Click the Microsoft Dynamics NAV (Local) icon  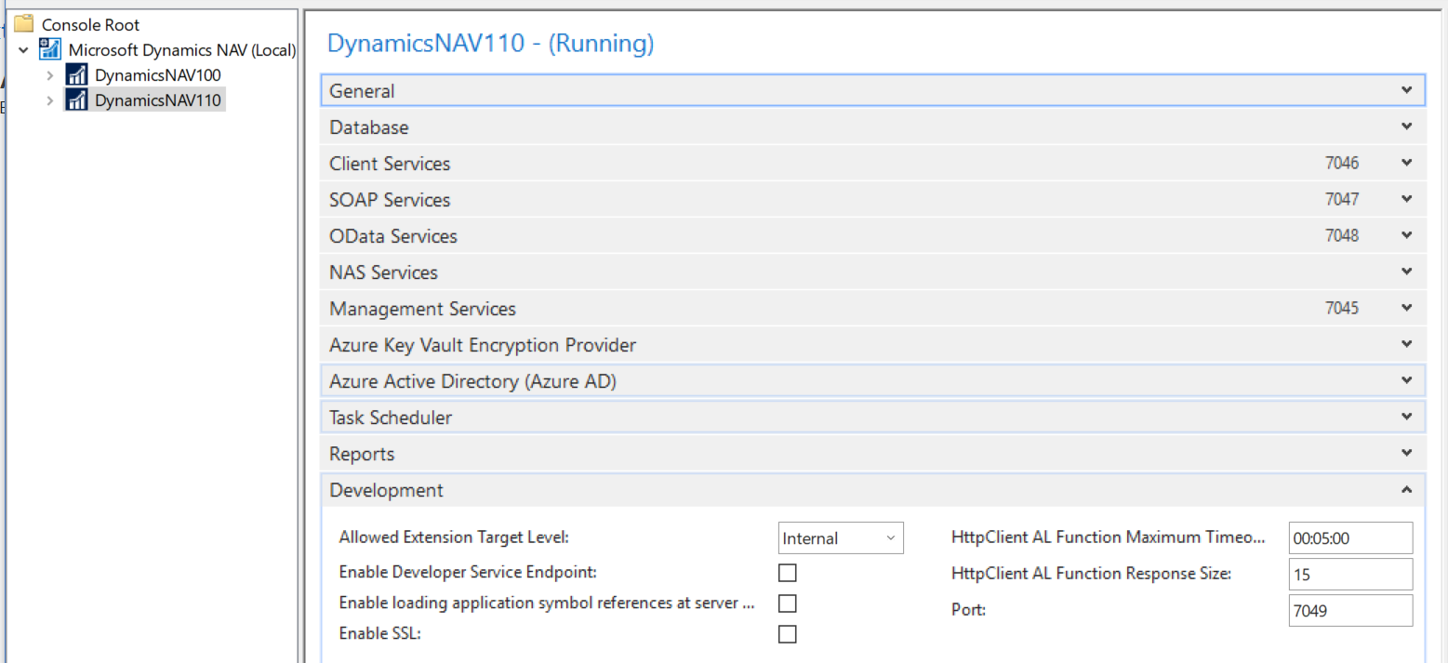point(49,49)
